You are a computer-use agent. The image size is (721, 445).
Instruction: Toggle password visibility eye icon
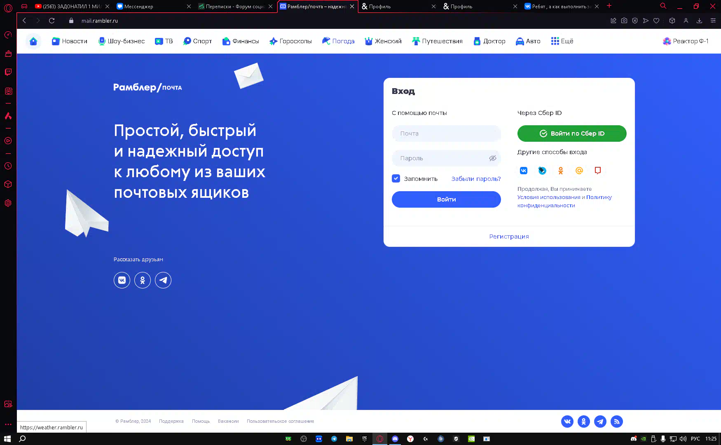point(492,158)
